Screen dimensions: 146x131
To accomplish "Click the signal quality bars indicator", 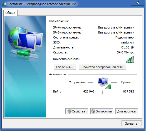I will [x=130, y=59].
